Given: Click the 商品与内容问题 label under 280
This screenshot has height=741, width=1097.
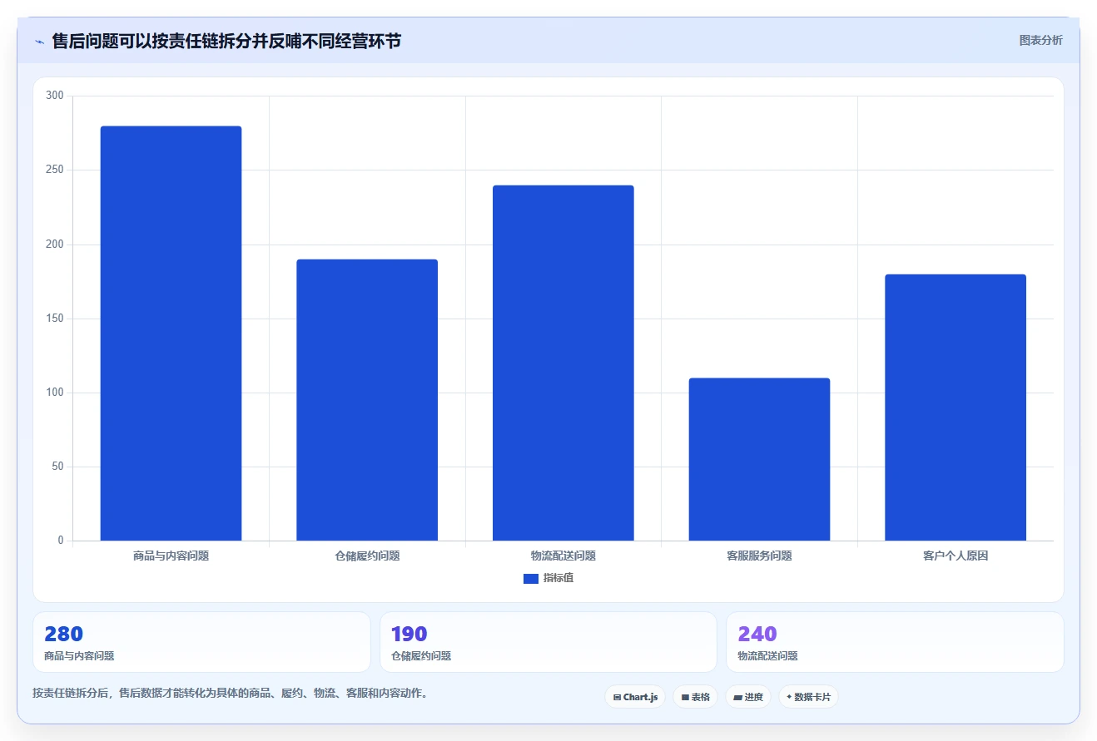Looking at the screenshot, I should (79, 656).
